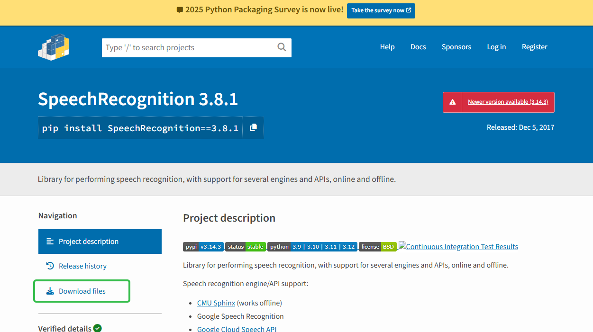This screenshot has width=593, height=332.
Task: Open the Google Cloud Speech API link
Action: (x=237, y=328)
